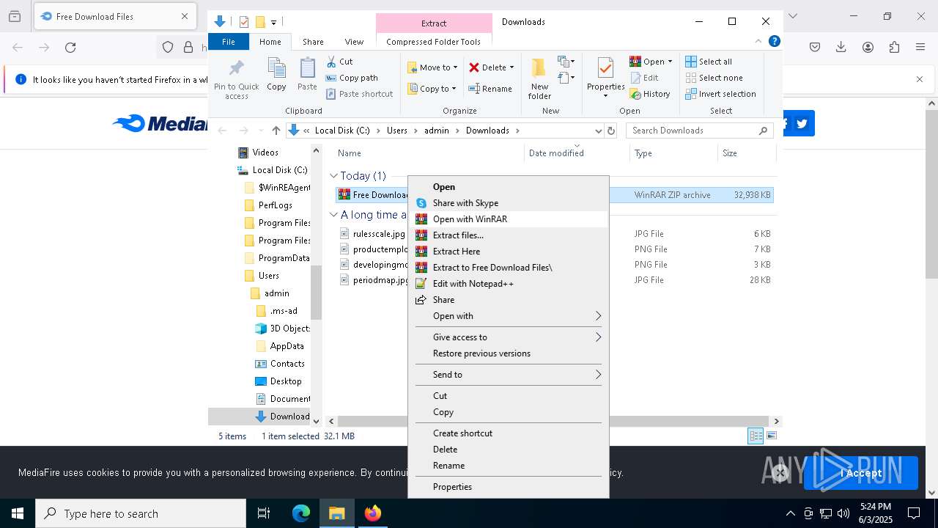938x528 pixels.
Task: Open Task View on taskbar
Action: point(264,513)
